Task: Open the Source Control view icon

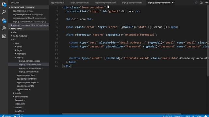Action: pyautogui.click(x=4, y=20)
